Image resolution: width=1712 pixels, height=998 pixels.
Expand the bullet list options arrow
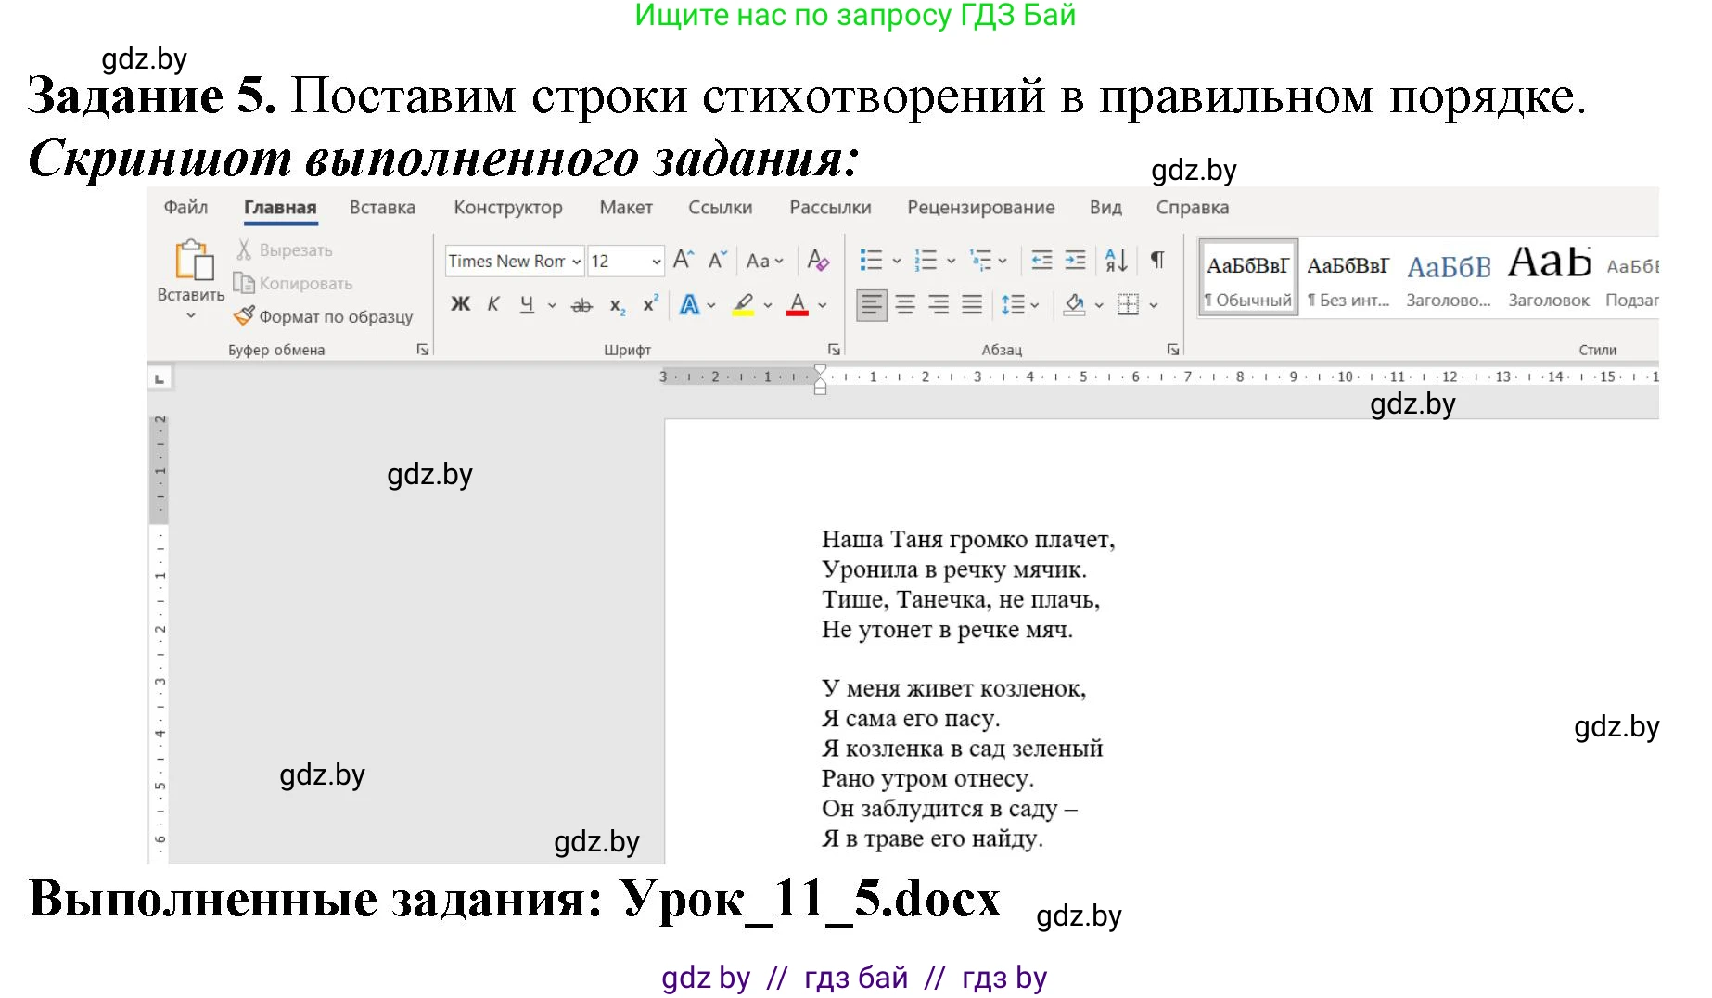(x=895, y=261)
